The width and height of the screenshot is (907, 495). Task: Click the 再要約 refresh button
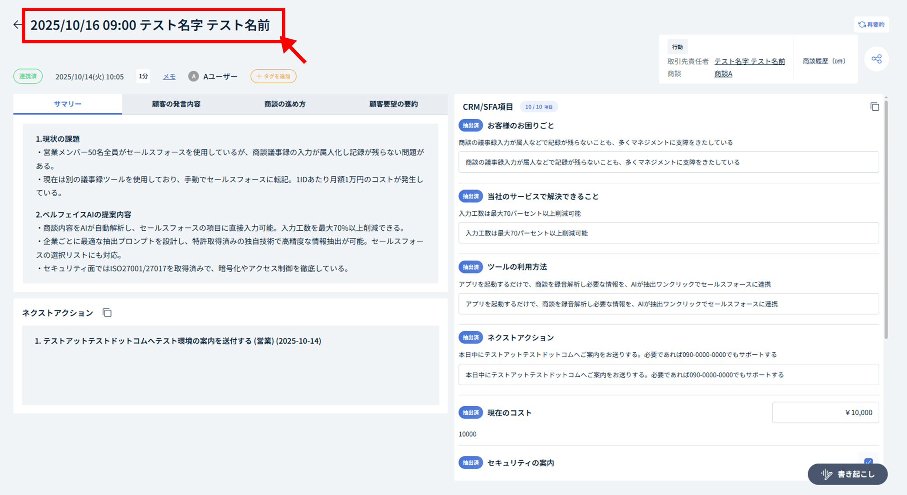871,24
